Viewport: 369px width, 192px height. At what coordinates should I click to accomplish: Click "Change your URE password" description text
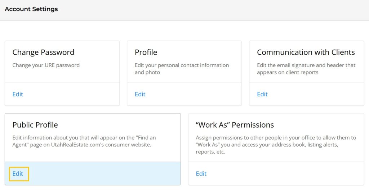[x=46, y=65]
